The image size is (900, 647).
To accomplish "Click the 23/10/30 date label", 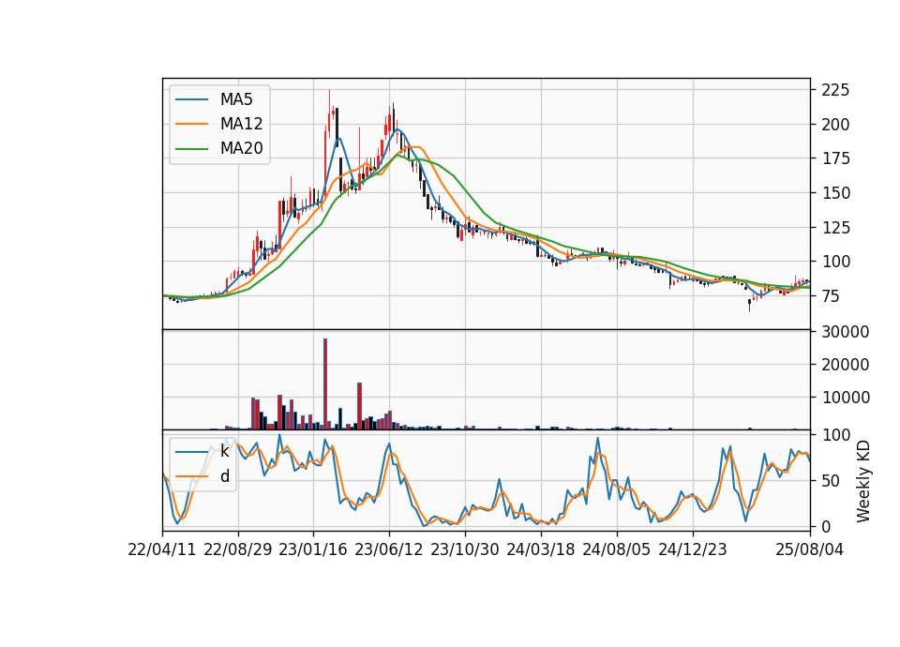I will pos(465,549).
